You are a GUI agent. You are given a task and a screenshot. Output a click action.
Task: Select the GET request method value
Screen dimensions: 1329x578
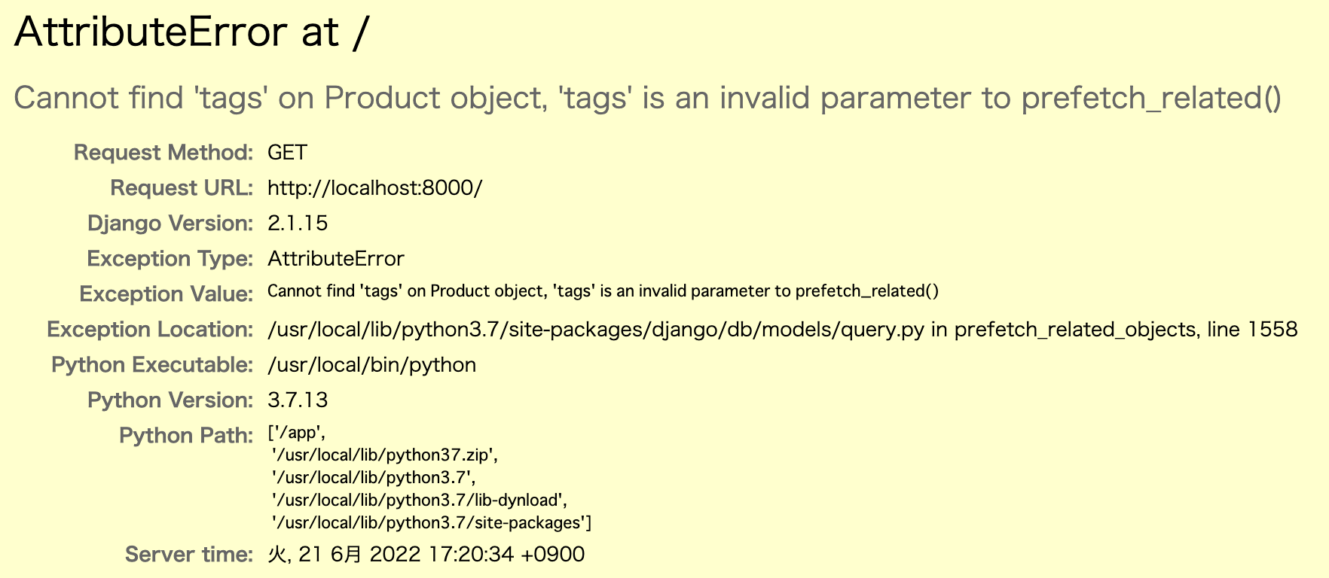pyautogui.click(x=287, y=153)
